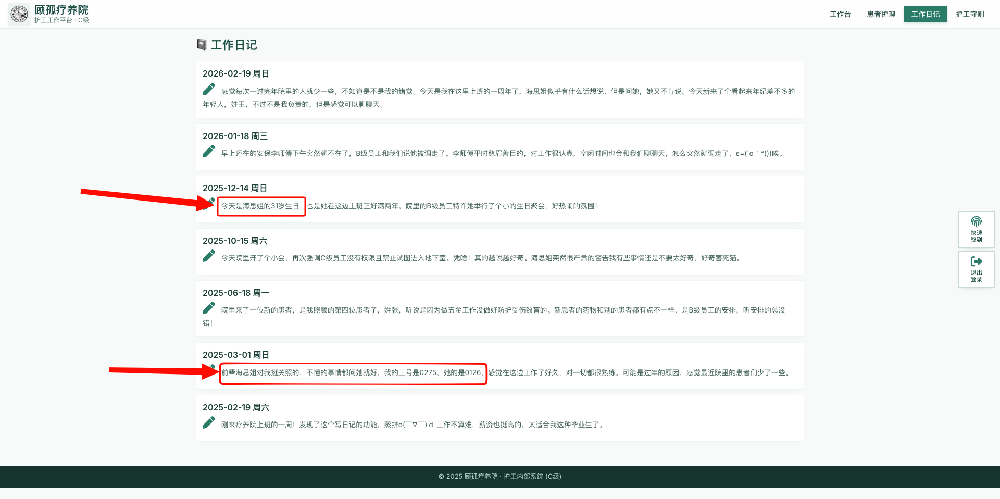Click the 顾孤疗养院 logo icon
Viewport: 1000px width, 499px height.
tap(19, 14)
